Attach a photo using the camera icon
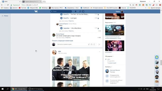The height and width of the screenshot is (91, 162). click(x=91, y=44)
